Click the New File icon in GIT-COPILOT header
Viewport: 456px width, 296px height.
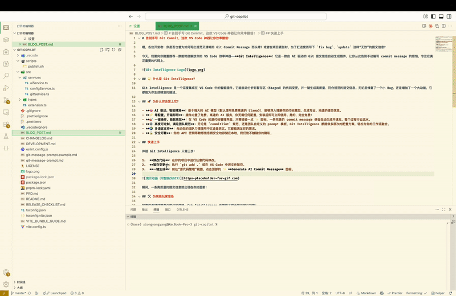pos(101,50)
